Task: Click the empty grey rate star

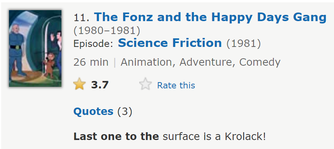Action: (x=145, y=84)
